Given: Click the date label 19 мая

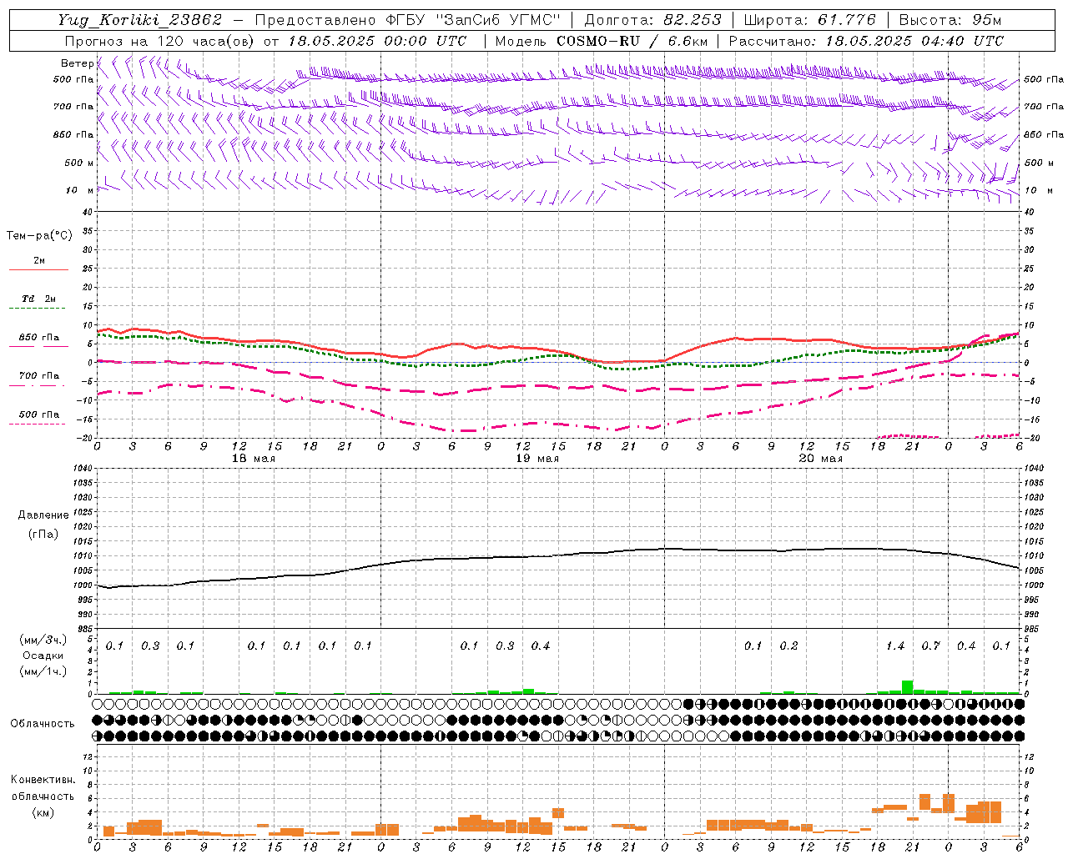Looking at the screenshot, I should coord(537,459).
